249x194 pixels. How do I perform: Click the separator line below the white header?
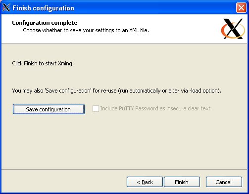[124, 44]
